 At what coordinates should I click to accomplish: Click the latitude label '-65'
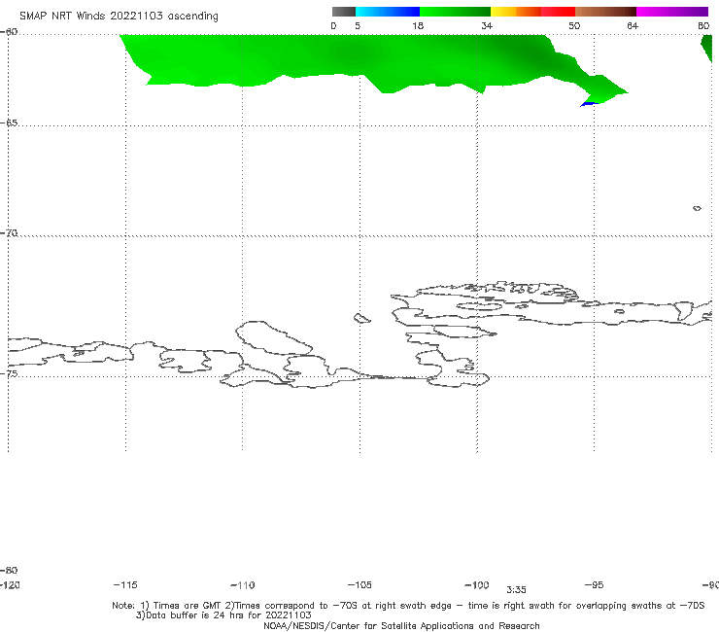point(9,123)
